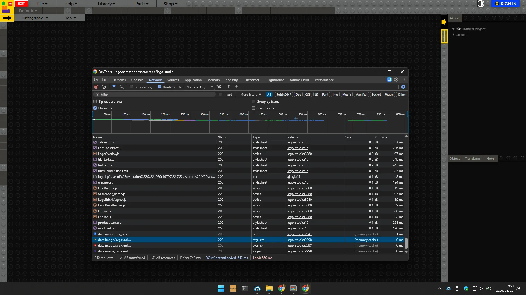Click the LEGO brick logo in the top-left corner
Viewport: 526px width, 295px height.
[7, 7]
